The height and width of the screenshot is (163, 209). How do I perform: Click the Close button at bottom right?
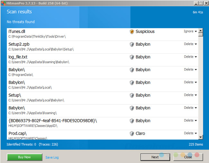pyautogui.click(x=188, y=157)
